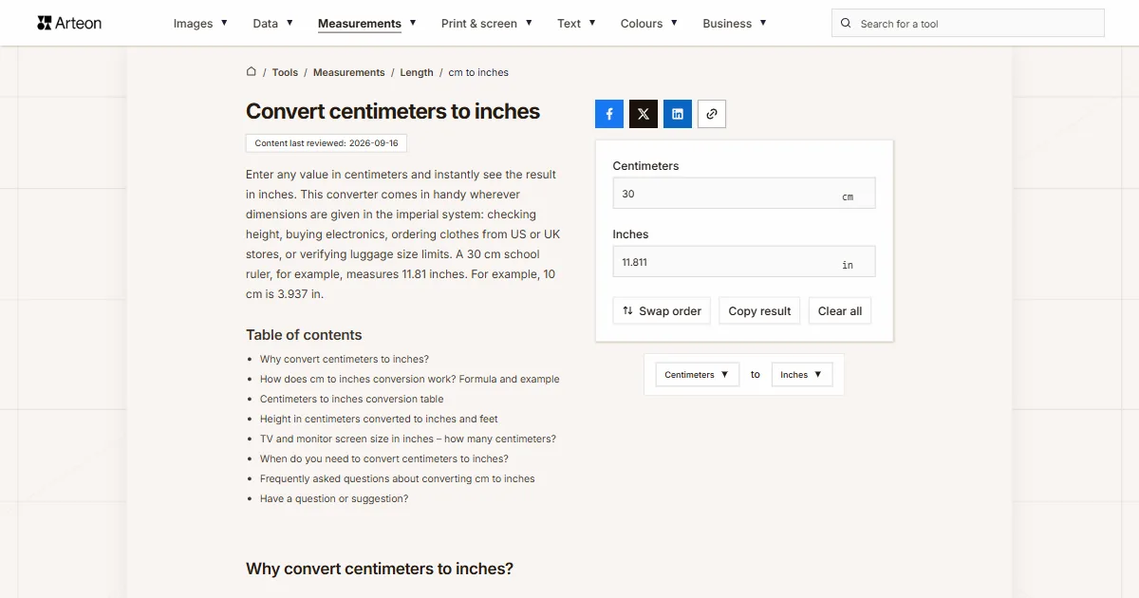
Task: Click 'Content last reviewed: 2026-09-16' badge
Action: (327, 143)
